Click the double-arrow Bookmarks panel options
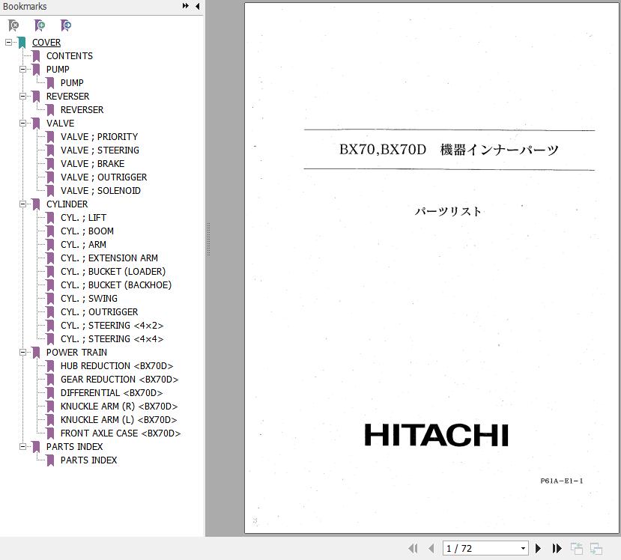Image resolution: width=621 pixels, height=560 pixels. 185,6
